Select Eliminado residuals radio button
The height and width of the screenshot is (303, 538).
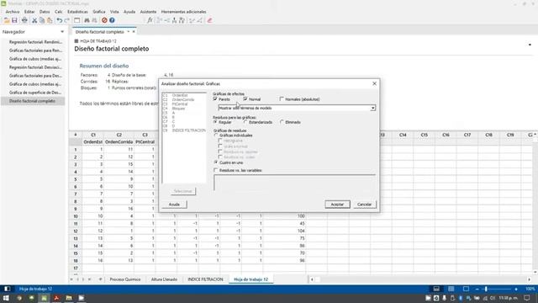click(282, 122)
